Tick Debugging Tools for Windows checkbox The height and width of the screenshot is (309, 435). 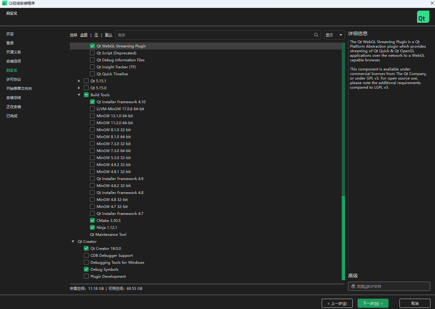point(86,262)
